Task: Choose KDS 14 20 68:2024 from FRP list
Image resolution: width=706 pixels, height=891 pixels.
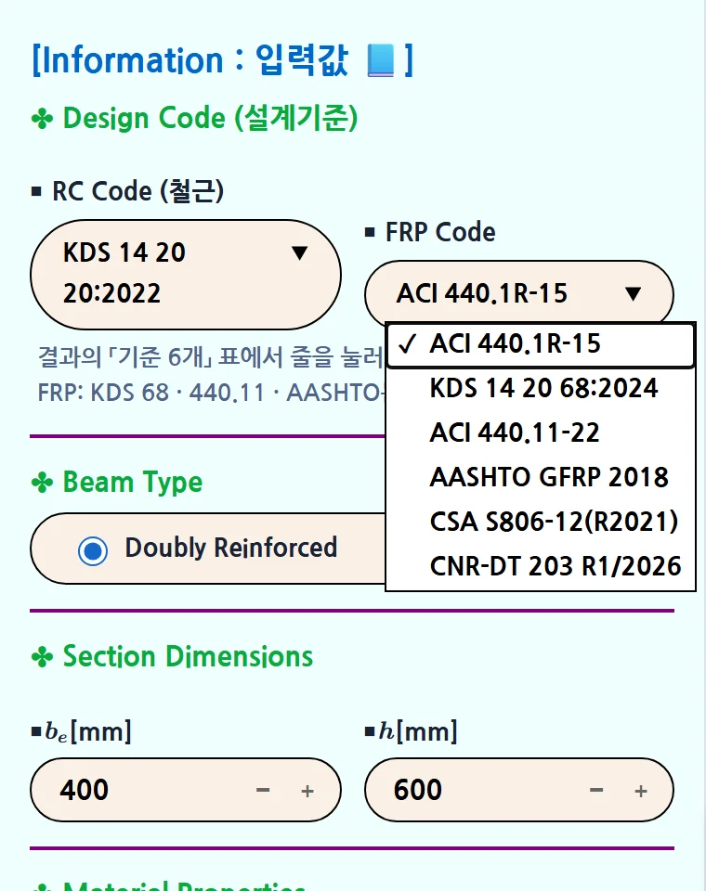Action: tap(541, 389)
